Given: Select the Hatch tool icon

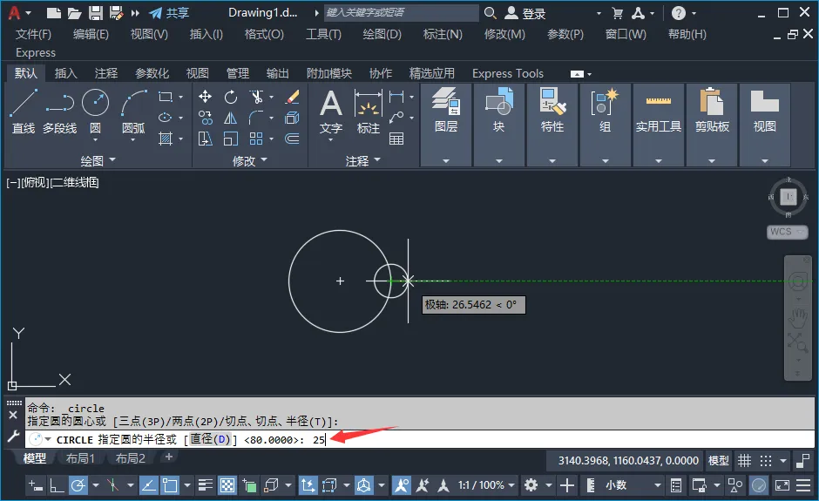Looking at the screenshot, I should 166,139.
